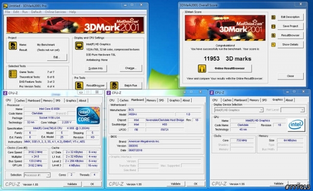
Task: Click the 3DMark Score banner image
Action: tap(225, 28)
